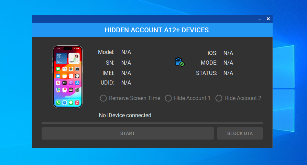Choose the Hide Account 1 radio button
This screenshot has width=307, height=165.
[168, 98]
